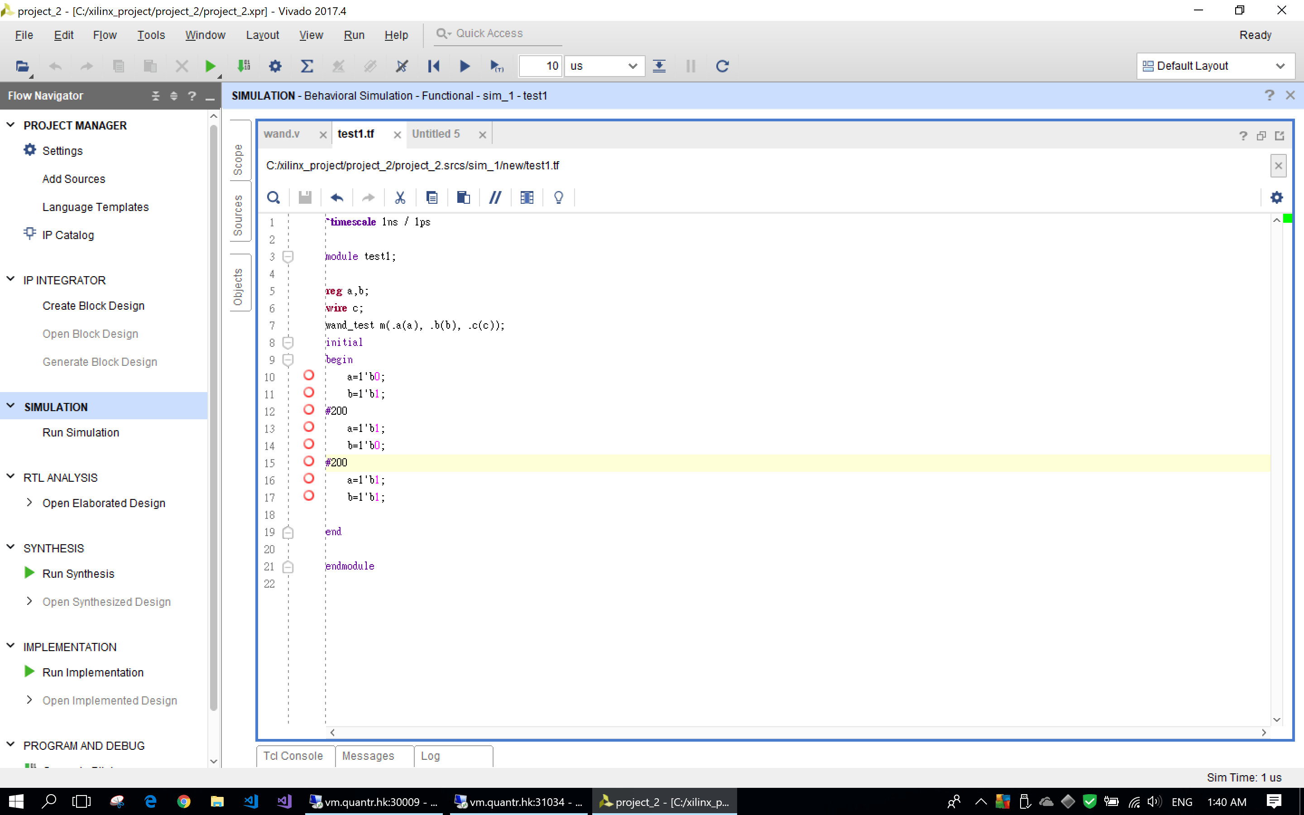The height and width of the screenshot is (815, 1304).
Task: Click the green Run Simulation toolbar arrow
Action: point(210,66)
